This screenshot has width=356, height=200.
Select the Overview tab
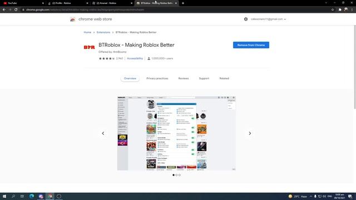(x=130, y=78)
